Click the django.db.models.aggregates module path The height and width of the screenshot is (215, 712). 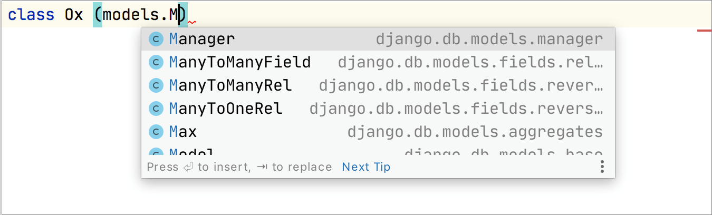(x=475, y=132)
